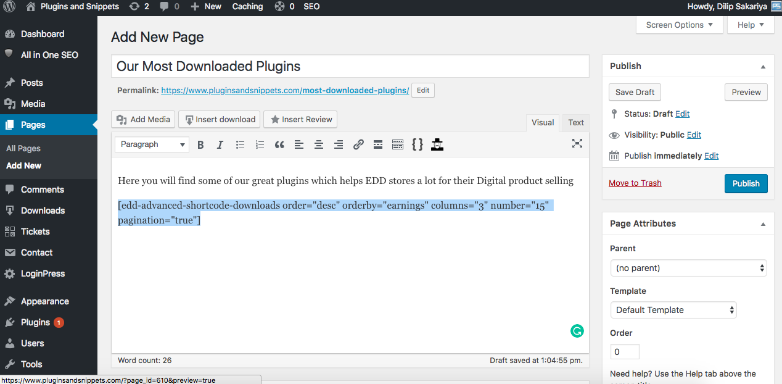This screenshot has height=384, width=782.
Task: Open the updates indicator in the admin bar
Action: tap(139, 7)
